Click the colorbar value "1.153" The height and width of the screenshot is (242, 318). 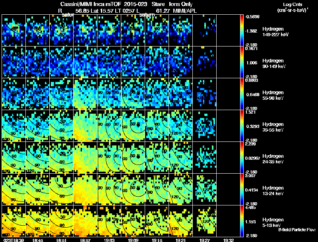(x=251, y=222)
